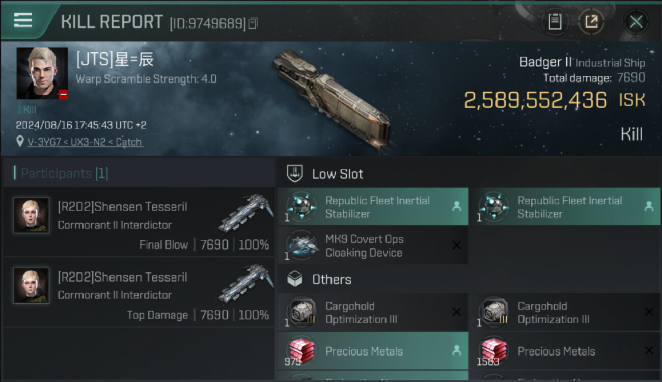This screenshot has width=662, height=382.
Task: Open the hamburger menu icon
Action: [x=23, y=20]
